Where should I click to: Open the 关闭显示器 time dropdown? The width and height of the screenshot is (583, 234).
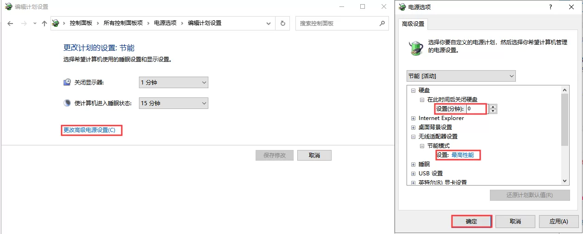(x=174, y=83)
